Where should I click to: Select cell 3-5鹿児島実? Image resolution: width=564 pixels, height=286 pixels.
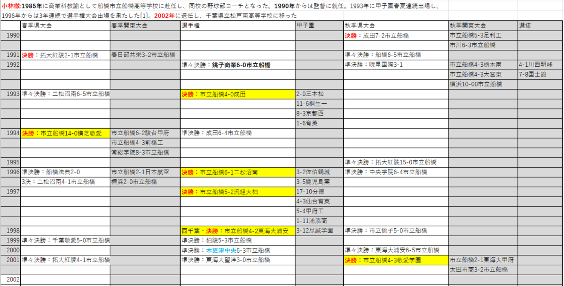[x=319, y=182]
